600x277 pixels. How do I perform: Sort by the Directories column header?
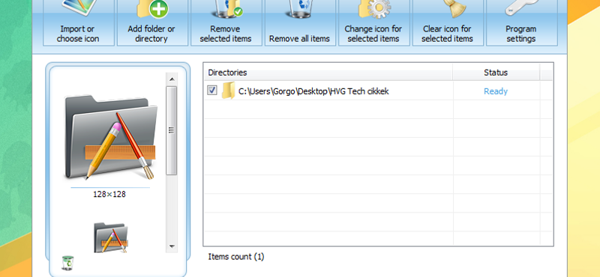(x=328, y=72)
